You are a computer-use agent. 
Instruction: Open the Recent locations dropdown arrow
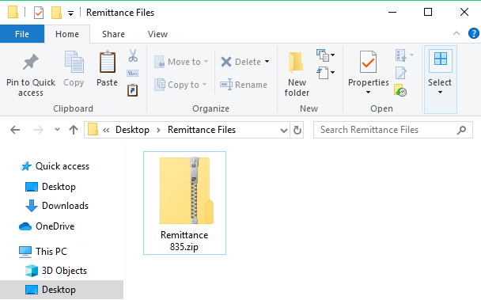57,129
